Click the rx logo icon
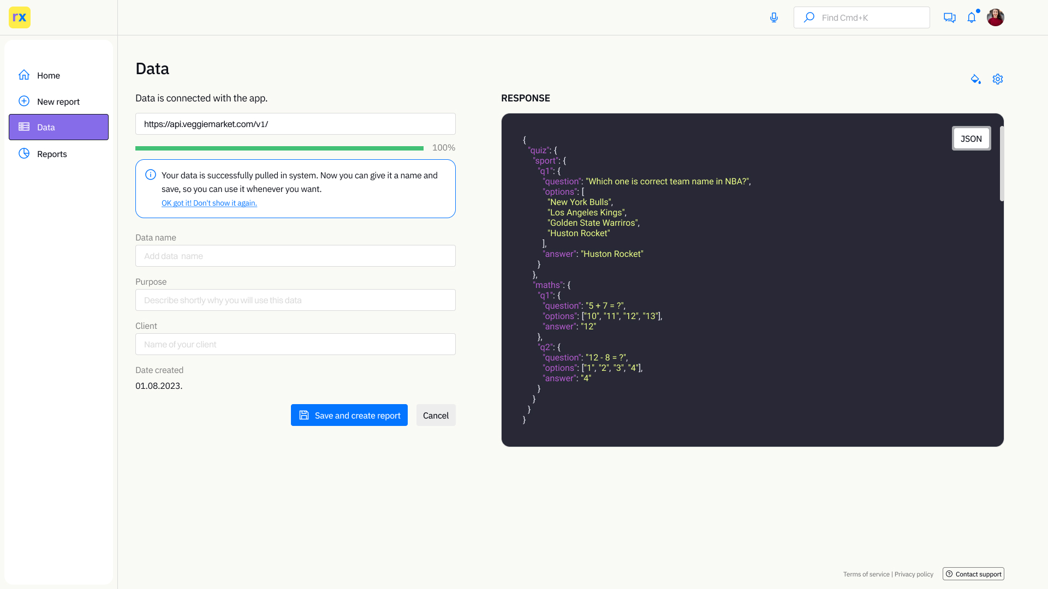Viewport: 1048px width, 589px height. (x=20, y=17)
